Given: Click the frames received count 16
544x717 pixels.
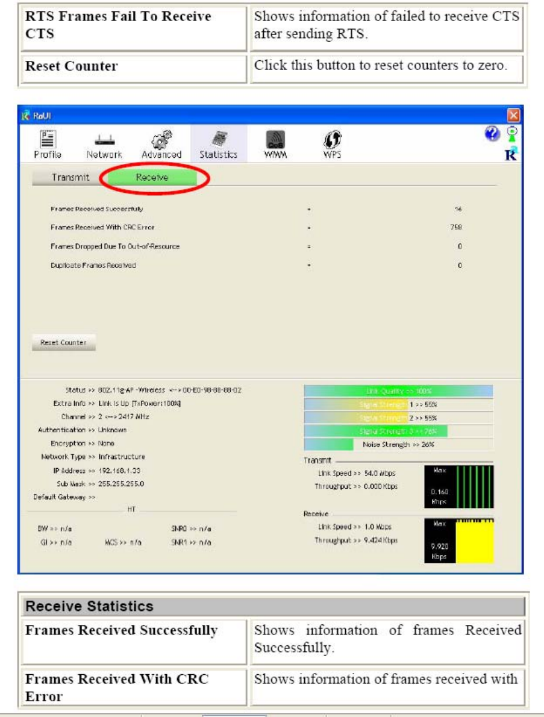Looking at the screenshot, I should (x=458, y=209).
